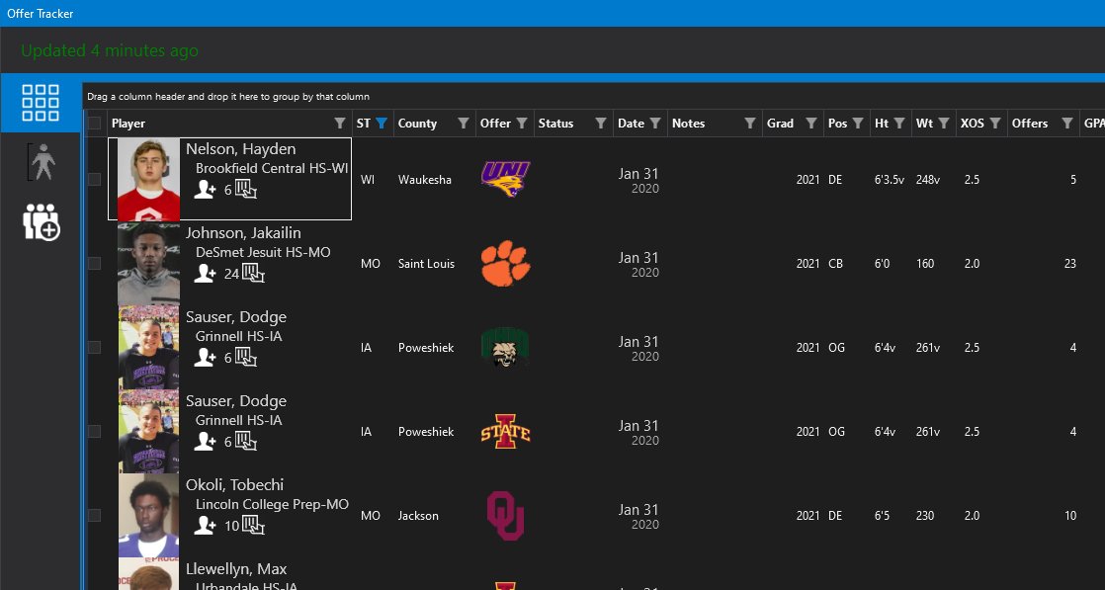Open Offers column filter
The height and width of the screenshot is (590, 1105).
pos(1066,124)
